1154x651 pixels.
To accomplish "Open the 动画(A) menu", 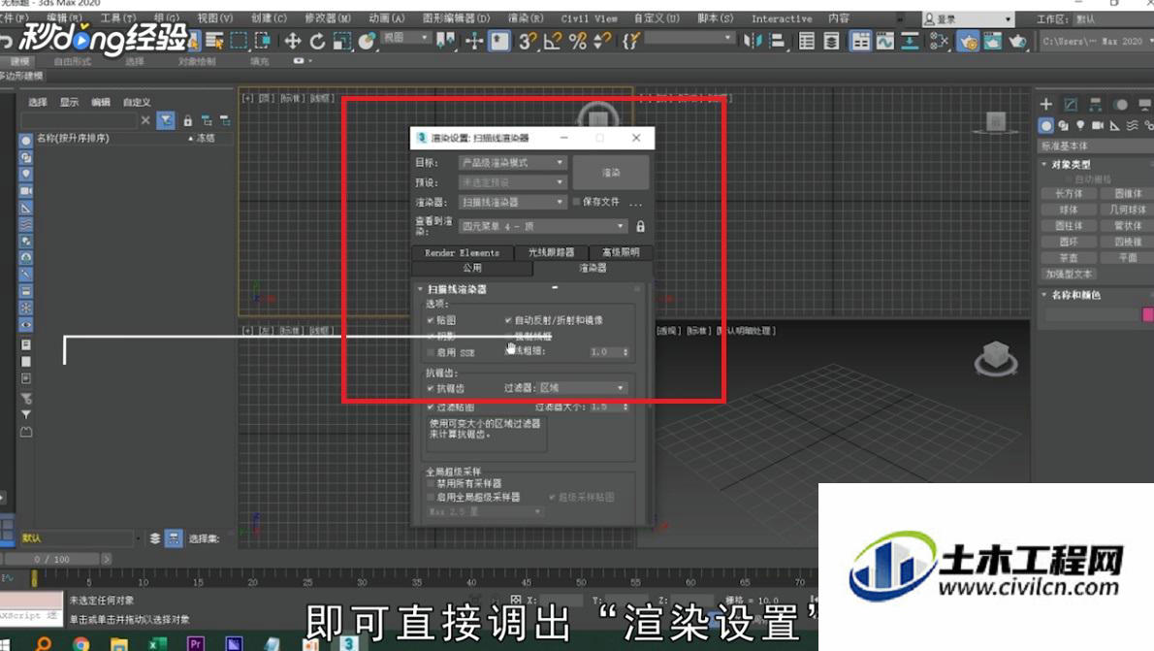I will (387, 18).
